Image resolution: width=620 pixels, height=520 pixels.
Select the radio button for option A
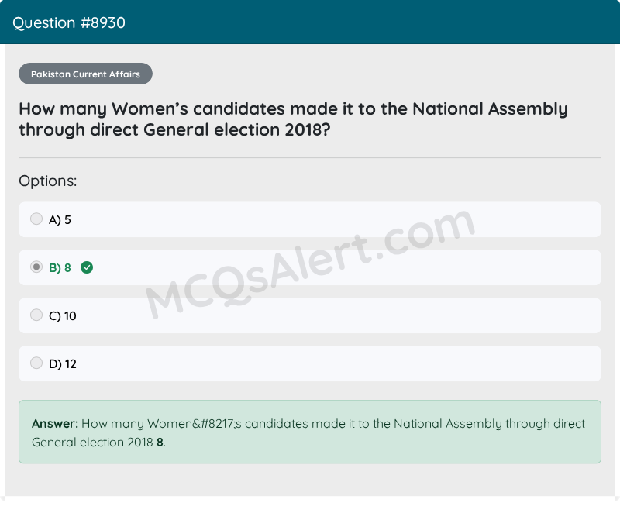click(x=36, y=219)
